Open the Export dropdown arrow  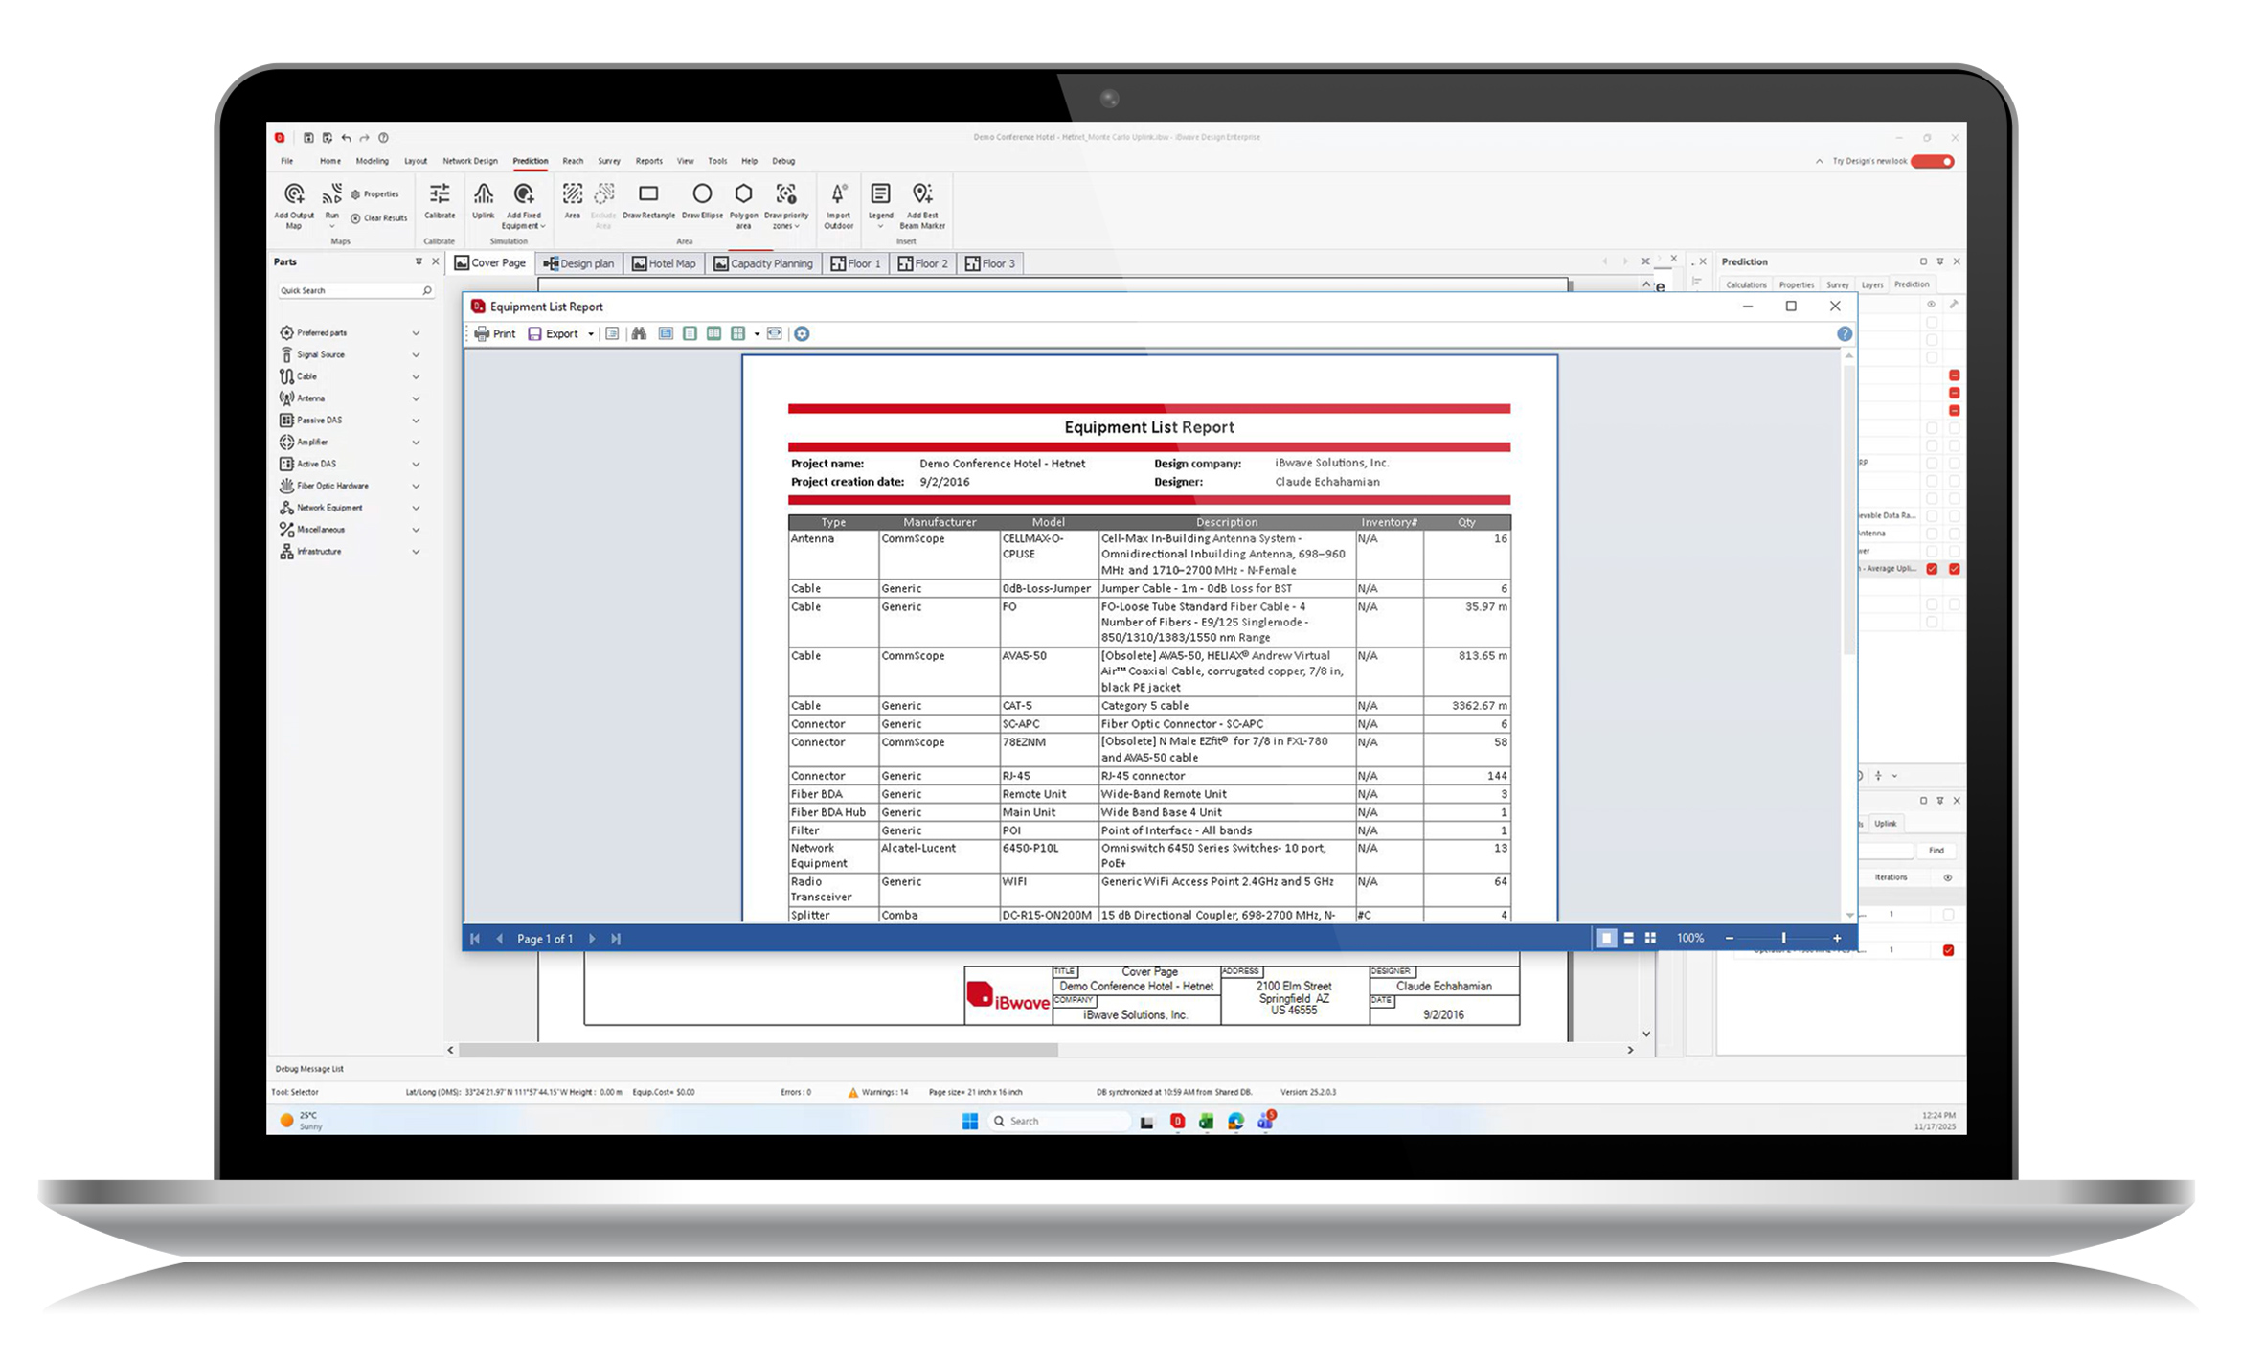pos(590,334)
